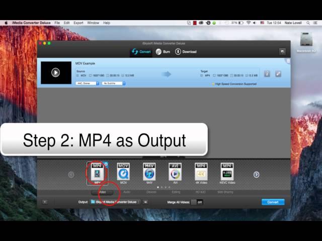Clear the file list trash icon

coord(288,61)
